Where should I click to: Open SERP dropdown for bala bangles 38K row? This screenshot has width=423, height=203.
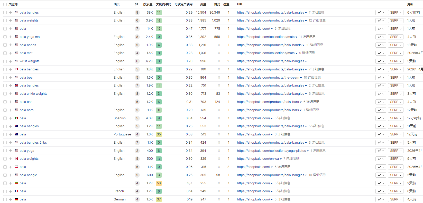(396, 13)
